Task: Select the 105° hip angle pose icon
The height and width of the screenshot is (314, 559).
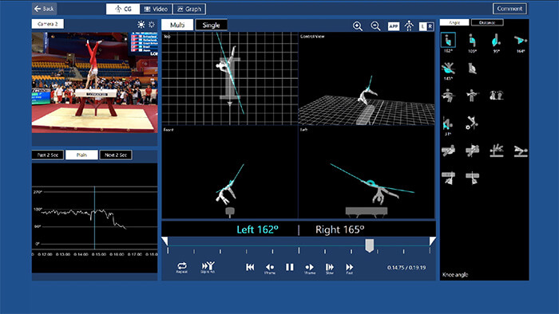Action: pos(473,40)
